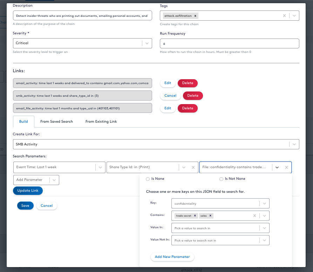Remove the trade secret value chip
This screenshot has height=272, width=313.
pos(195,216)
